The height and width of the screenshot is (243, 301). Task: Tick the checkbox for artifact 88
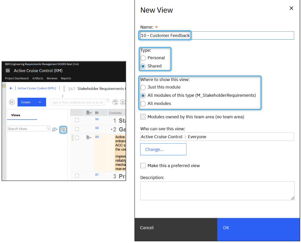point(77,129)
